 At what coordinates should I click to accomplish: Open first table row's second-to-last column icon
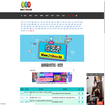[x=79, y=93]
